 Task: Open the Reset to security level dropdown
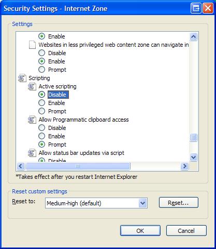142,203
